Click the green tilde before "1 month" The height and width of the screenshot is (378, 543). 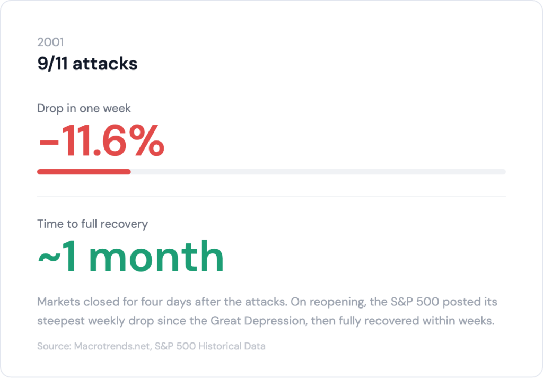coord(49,258)
